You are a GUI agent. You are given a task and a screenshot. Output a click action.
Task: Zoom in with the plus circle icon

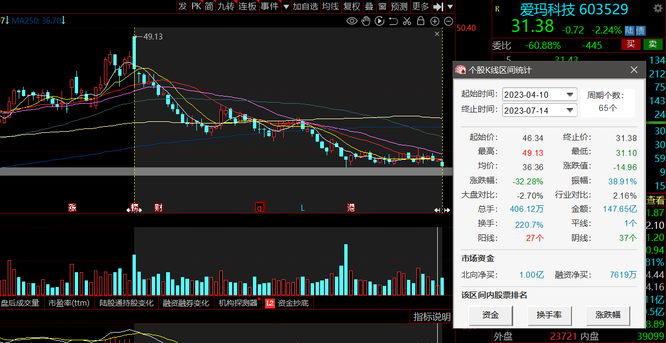coord(434,21)
